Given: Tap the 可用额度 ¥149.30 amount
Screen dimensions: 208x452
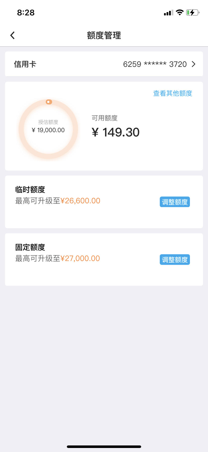Looking at the screenshot, I should click(116, 132).
